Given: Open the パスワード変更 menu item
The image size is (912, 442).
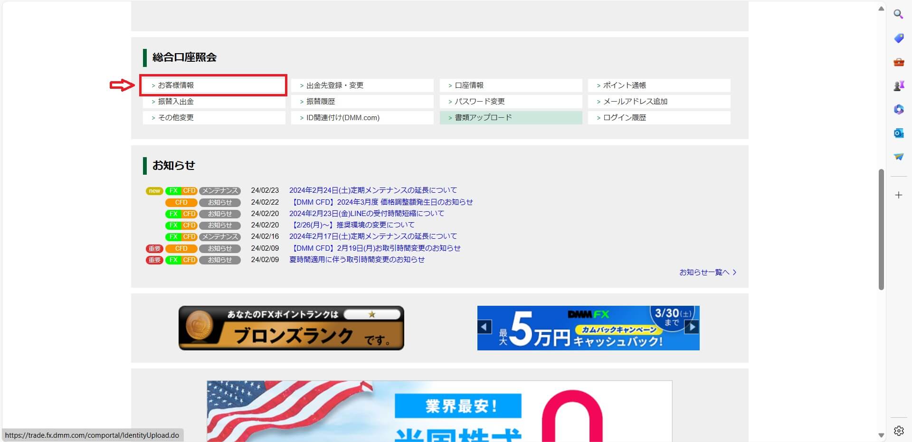Looking at the screenshot, I should click(511, 102).
